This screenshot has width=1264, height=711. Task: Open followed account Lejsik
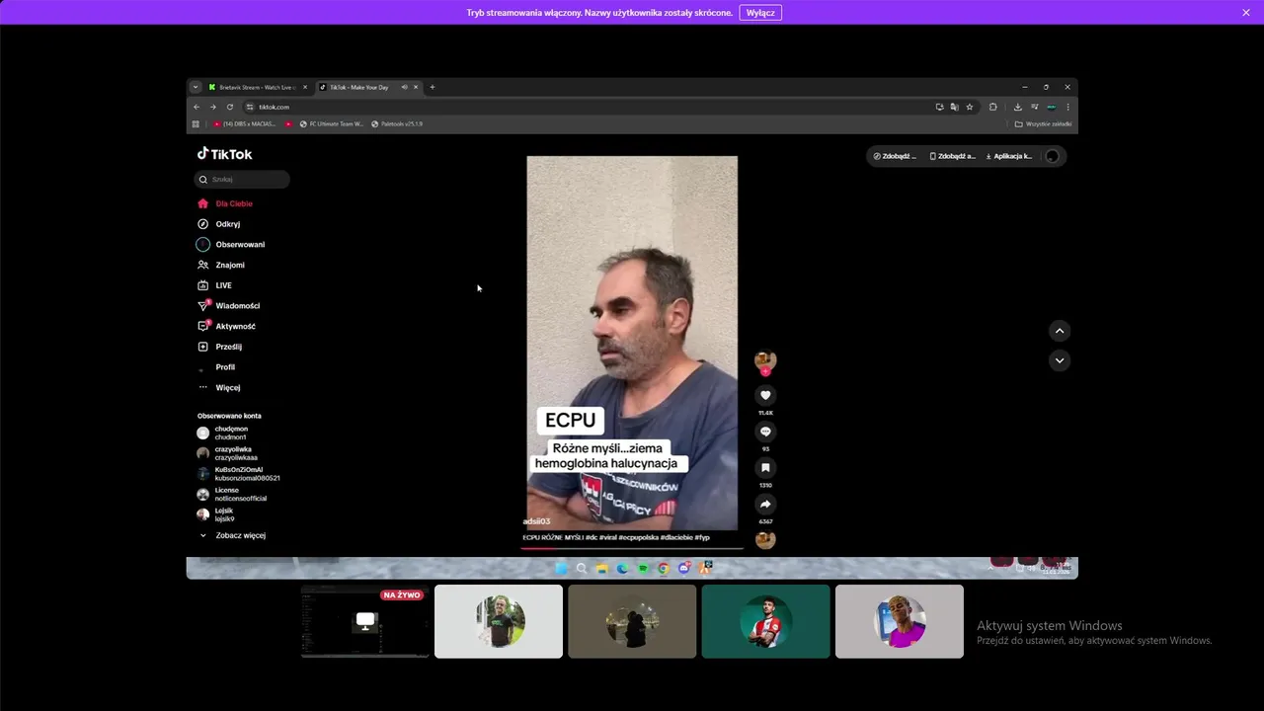coord(216,514)
